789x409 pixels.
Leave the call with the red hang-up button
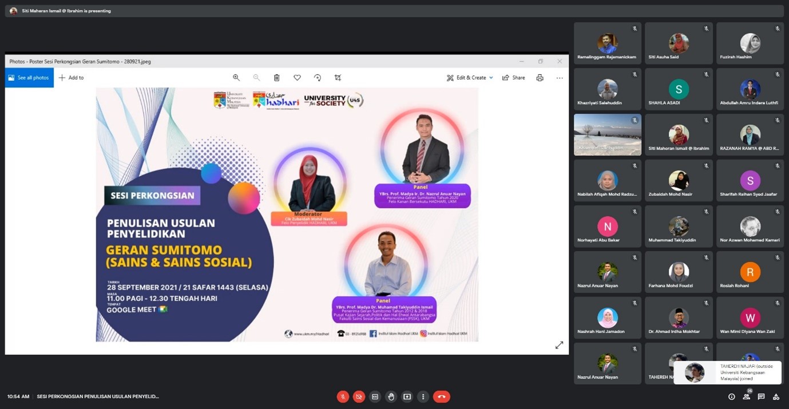441,396
